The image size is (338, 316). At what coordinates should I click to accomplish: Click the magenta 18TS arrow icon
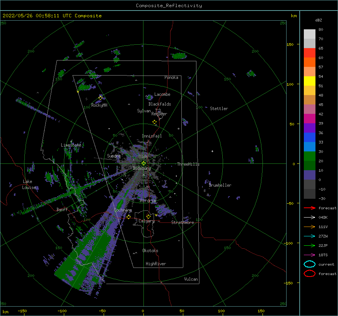[x=309, y=255]
